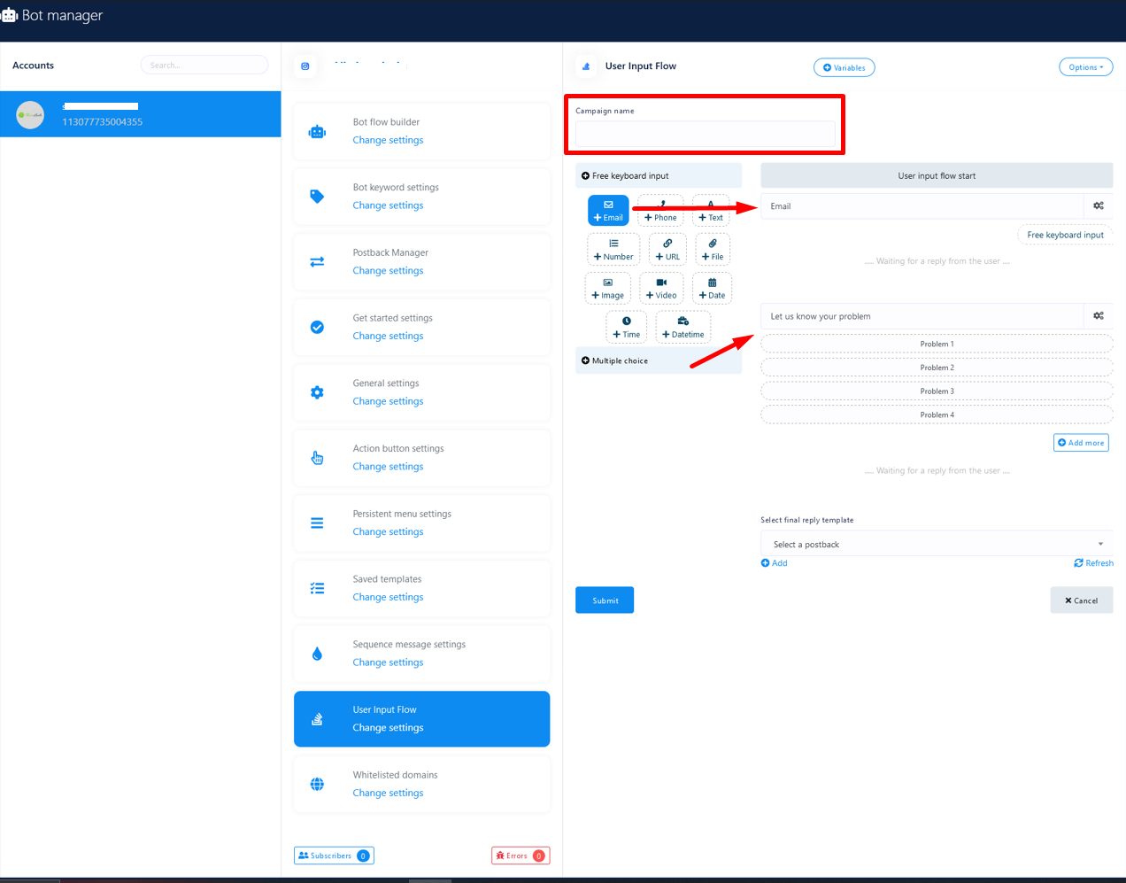The width and height of the screenshot is (1126, 883).
Task: Open settings gear for problem question
Action: coord(1098,316)
